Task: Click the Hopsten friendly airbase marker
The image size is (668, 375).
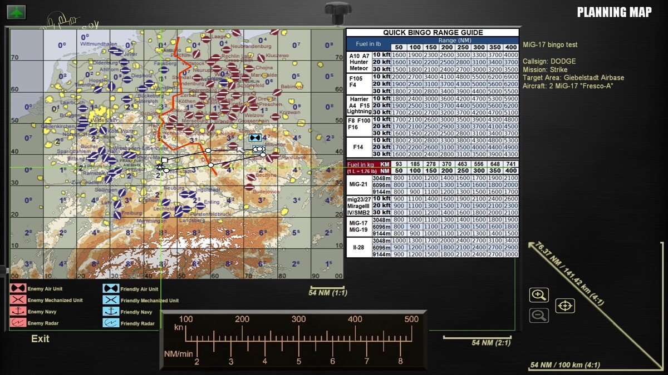Action: point(111,86)
